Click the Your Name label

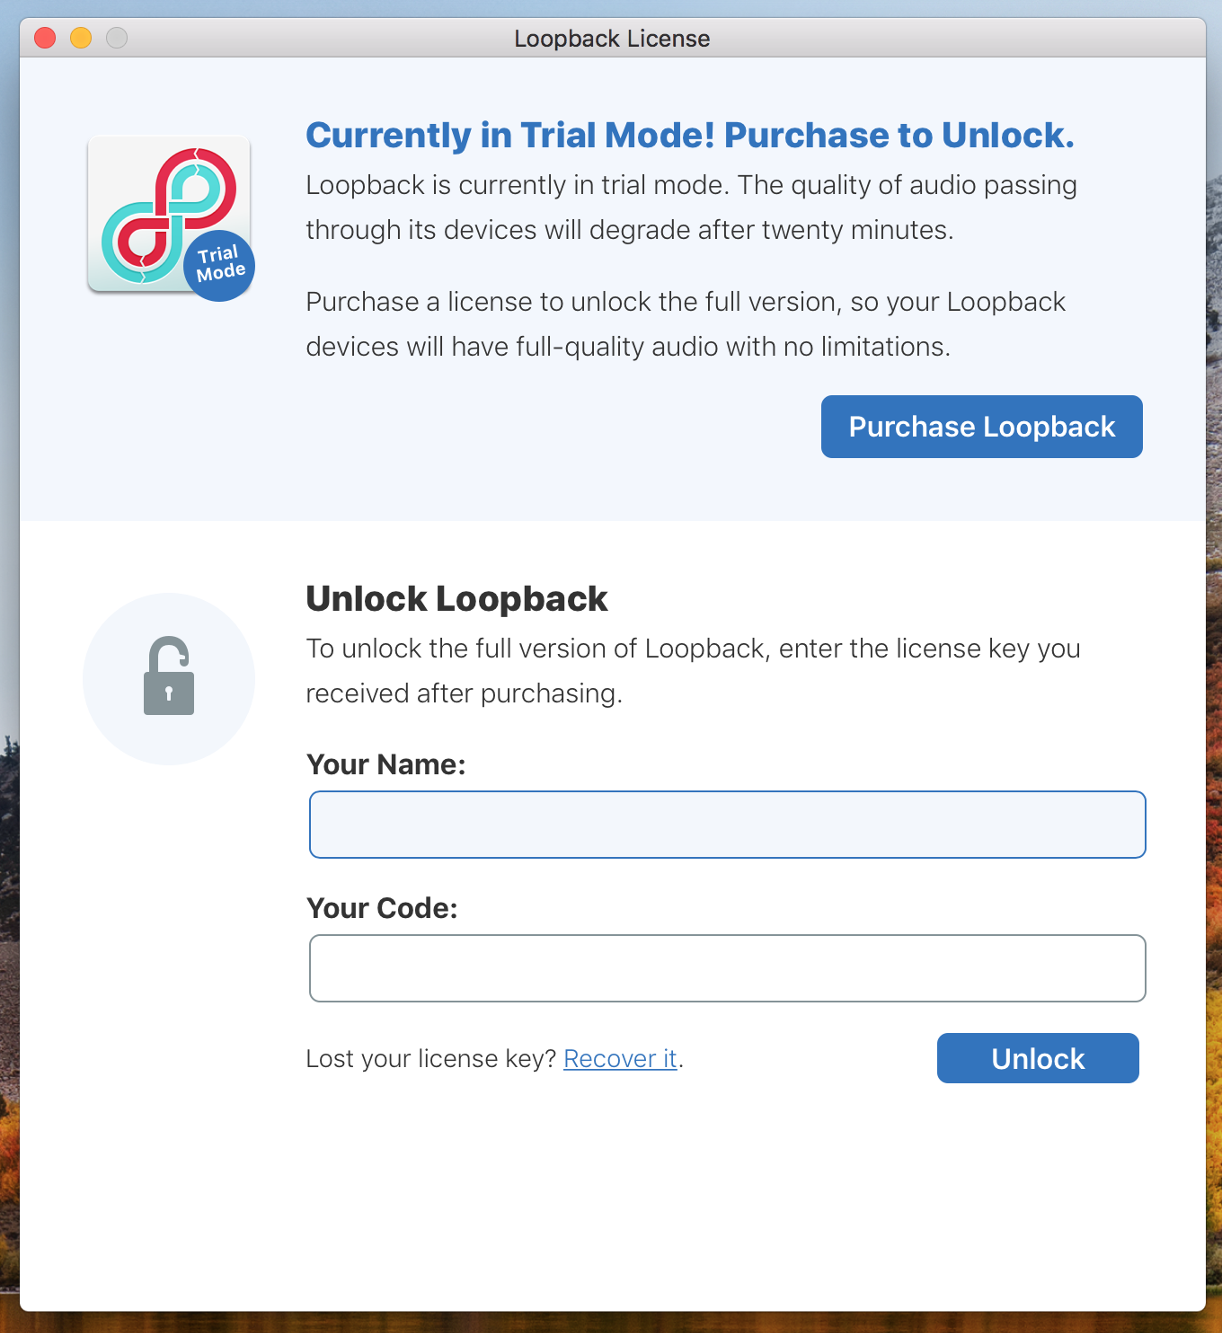386,764
